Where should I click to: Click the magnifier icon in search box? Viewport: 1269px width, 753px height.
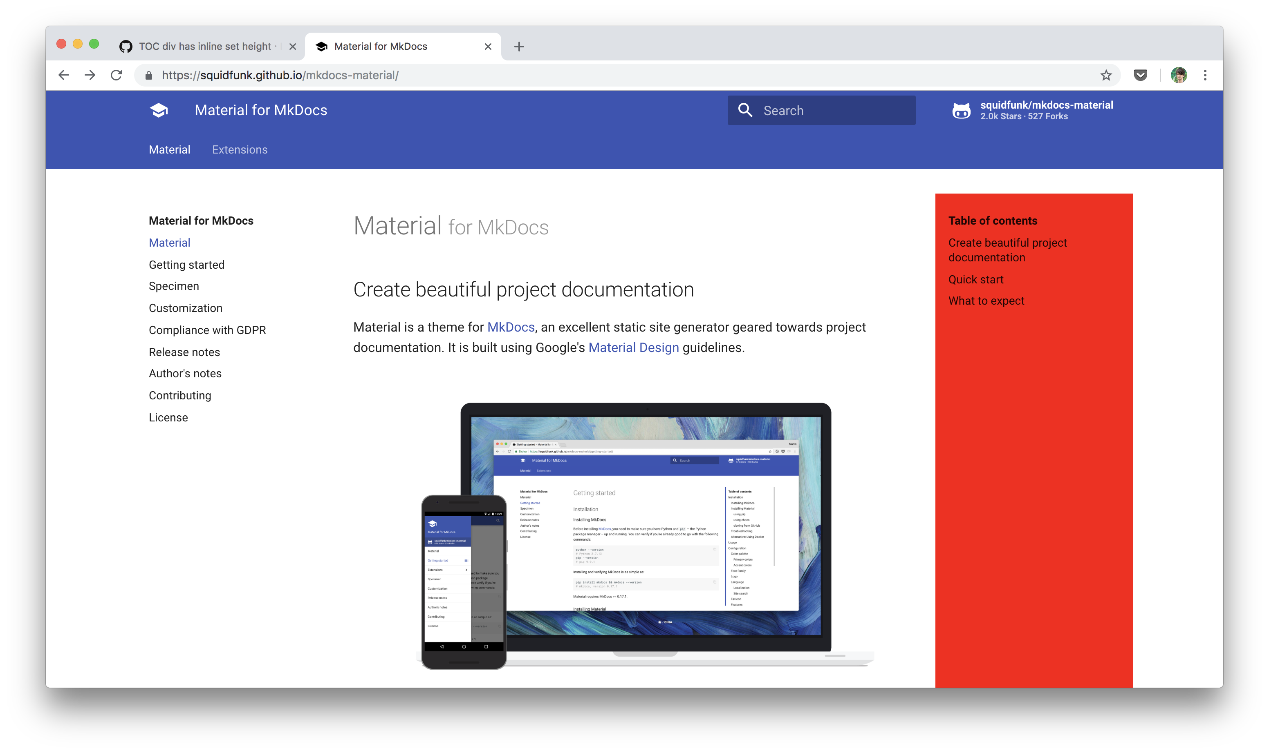(x=745, y=110)
